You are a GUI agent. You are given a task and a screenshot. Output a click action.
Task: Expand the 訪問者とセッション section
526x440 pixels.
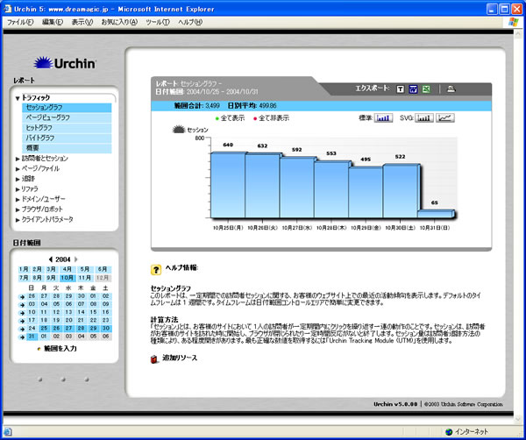[x=18, y=159]
